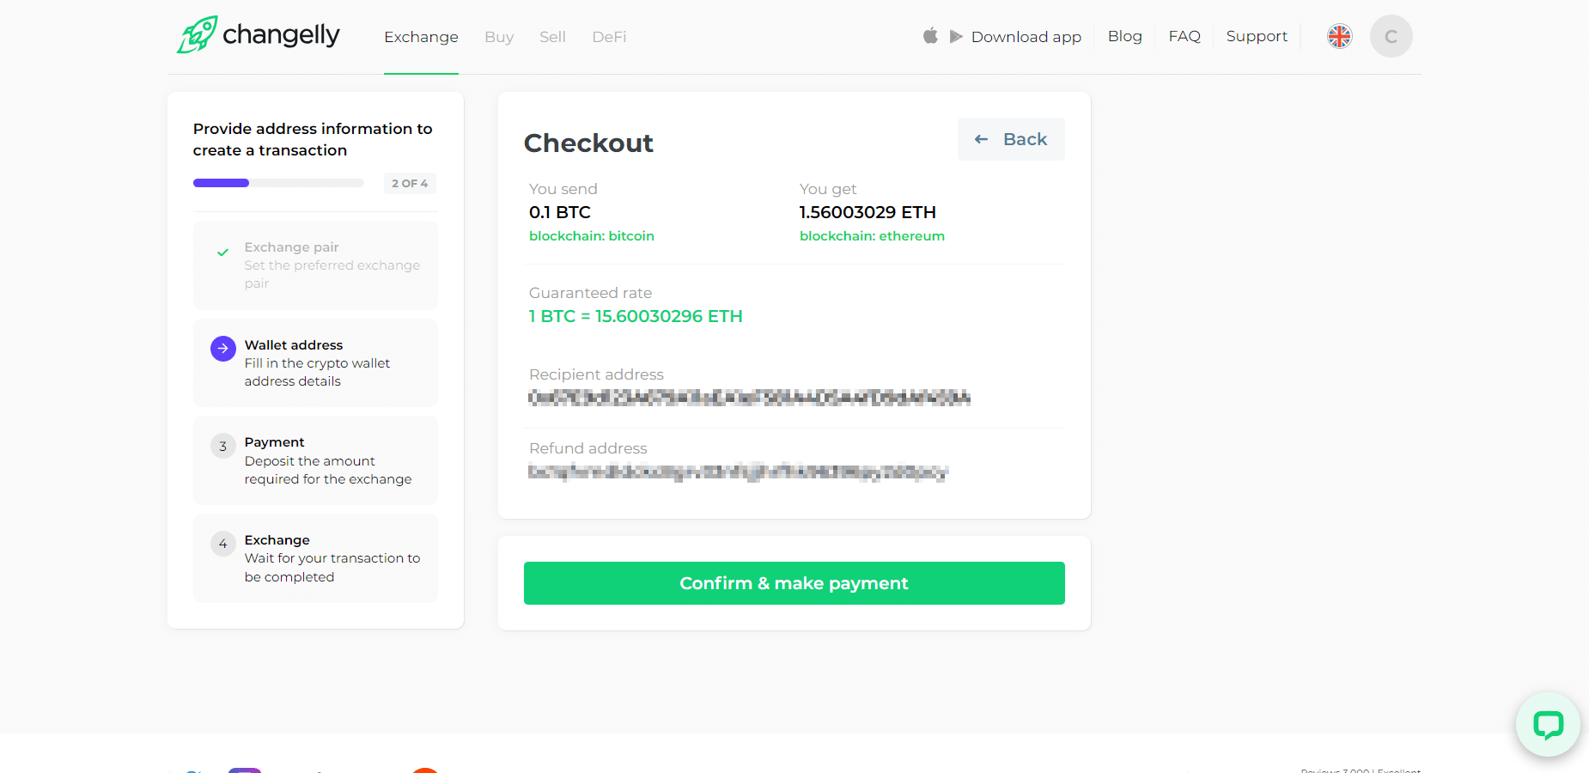Click the Google Play icon

pos(956,36)
